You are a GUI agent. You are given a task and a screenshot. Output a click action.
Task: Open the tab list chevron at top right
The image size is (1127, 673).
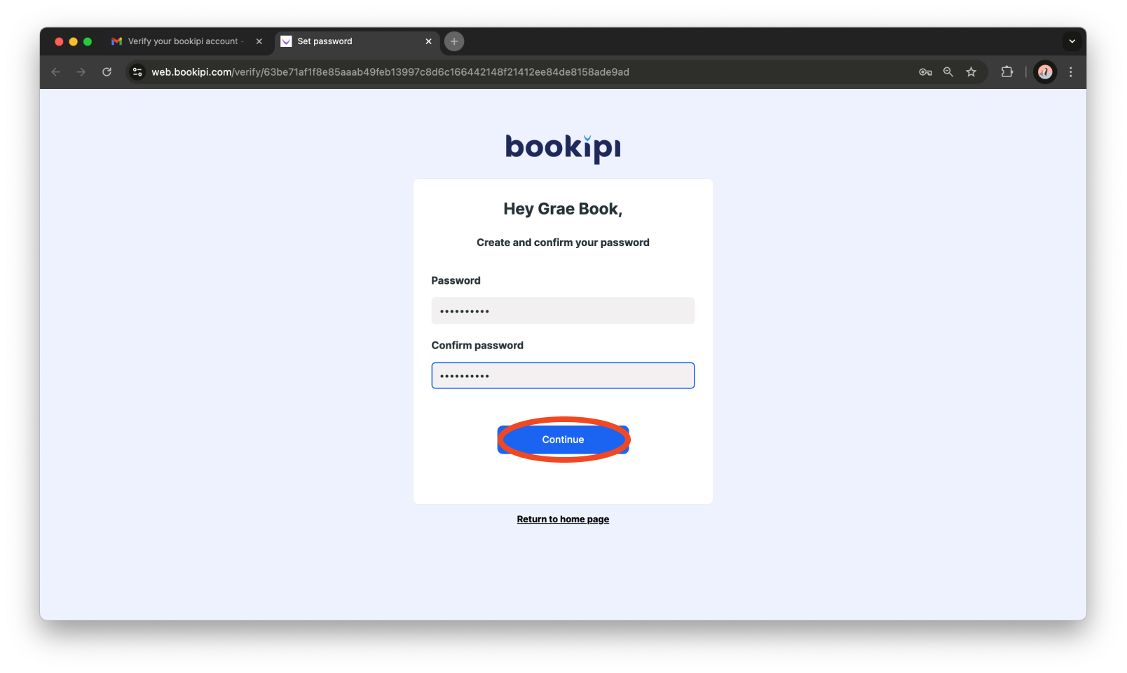(x=1072, y=41)
